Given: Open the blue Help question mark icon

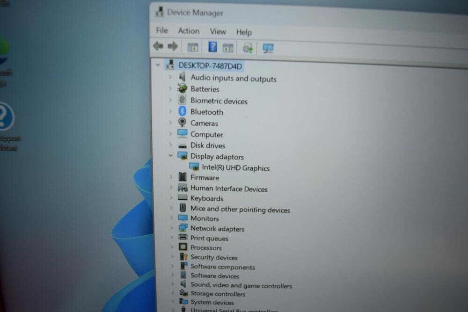Looking at the screenshot, I should point(212,47).
